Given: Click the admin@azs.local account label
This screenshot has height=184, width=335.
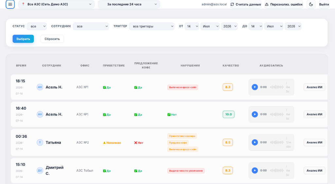Looking at the screenshot, I should 214,4.
